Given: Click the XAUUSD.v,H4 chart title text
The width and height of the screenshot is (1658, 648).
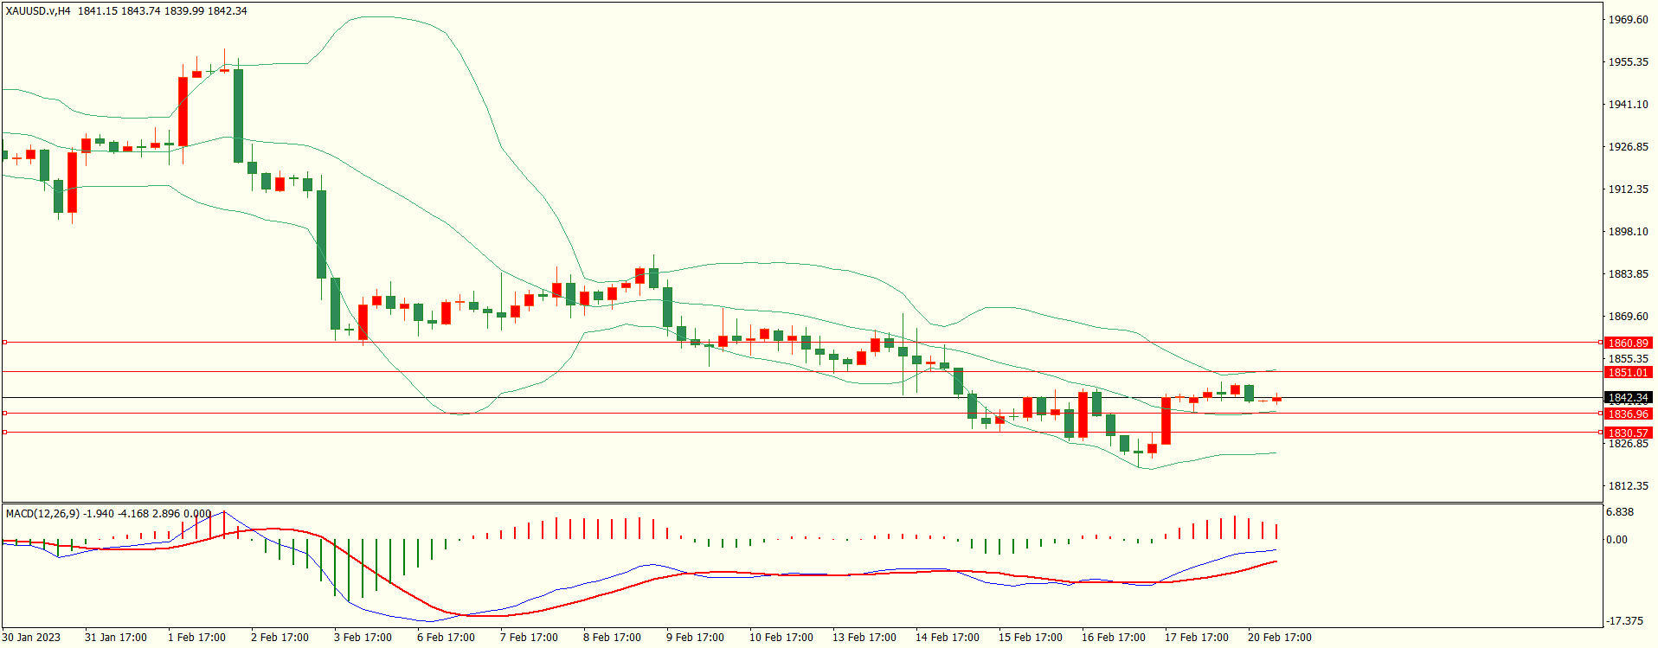Looking at the screenshot, I should point(38,11).
